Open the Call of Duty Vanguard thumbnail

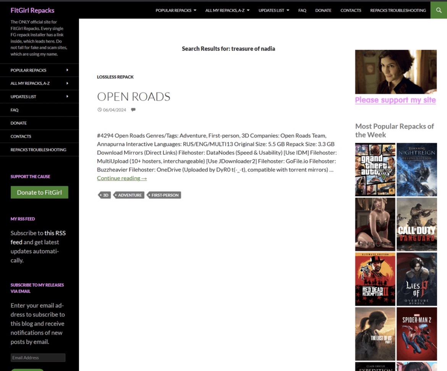coord(417,224)
